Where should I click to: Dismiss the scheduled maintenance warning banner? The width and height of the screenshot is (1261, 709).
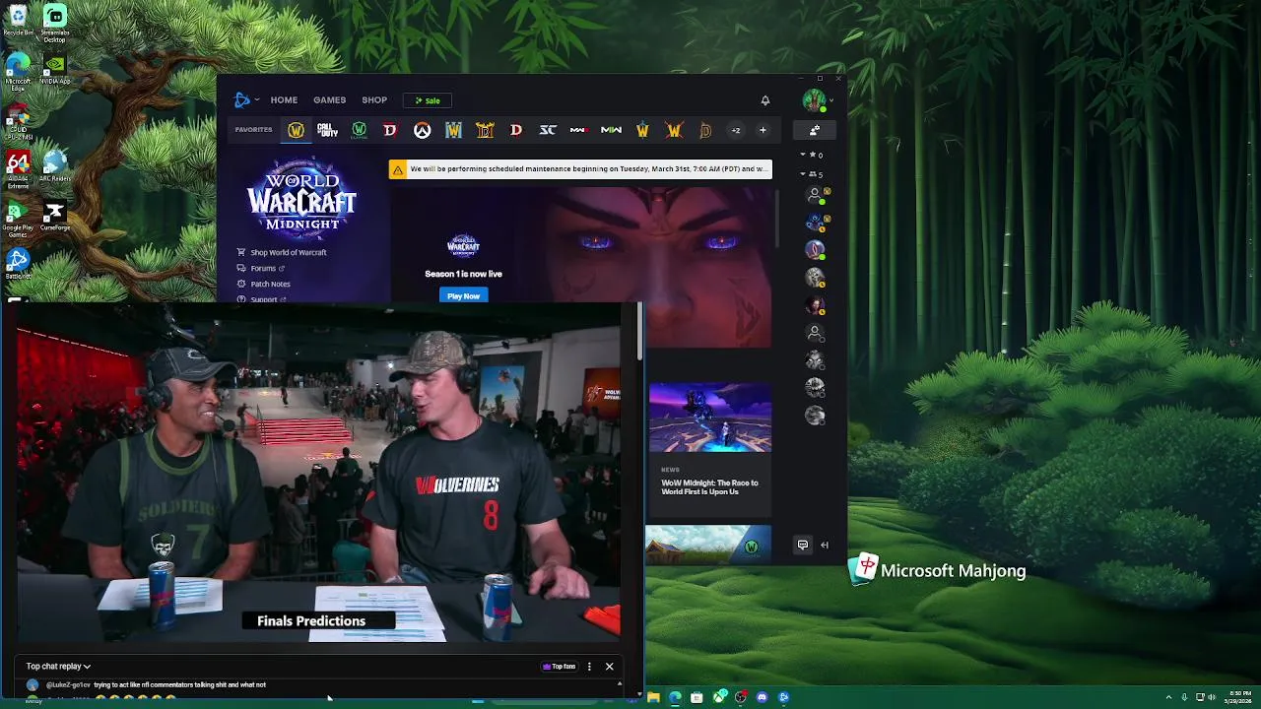pyautogui.click(x=580, y=169)
